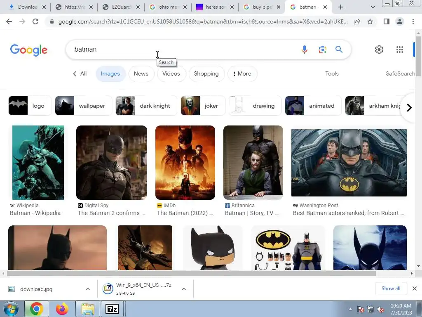Close the 'buy pipe' tab
The height and width of the screenshot is (317, 422).
click(x=279, y=7)
